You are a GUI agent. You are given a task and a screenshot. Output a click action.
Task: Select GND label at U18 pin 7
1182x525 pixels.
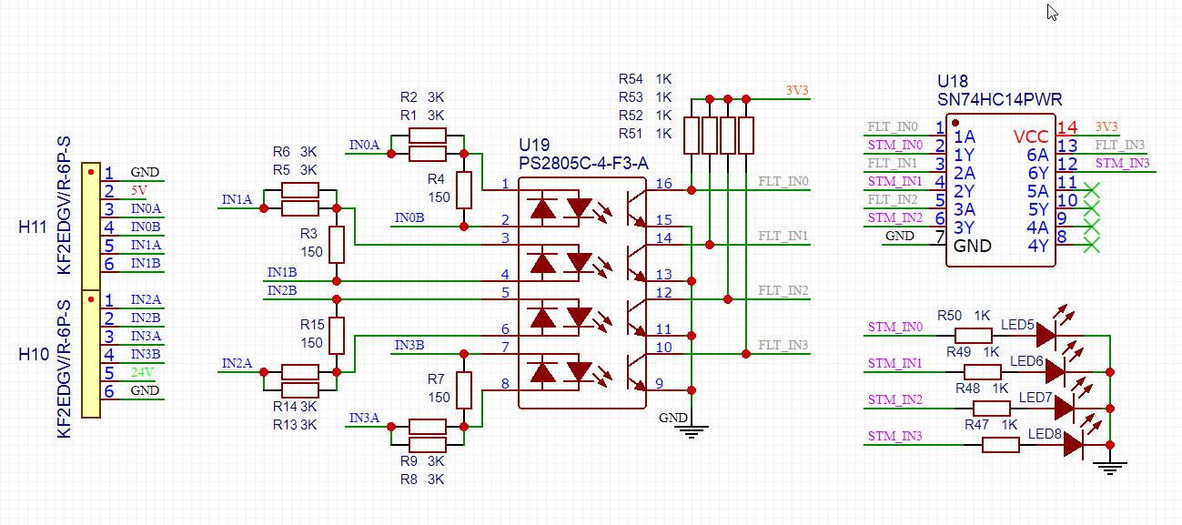(x=900, y=236)
